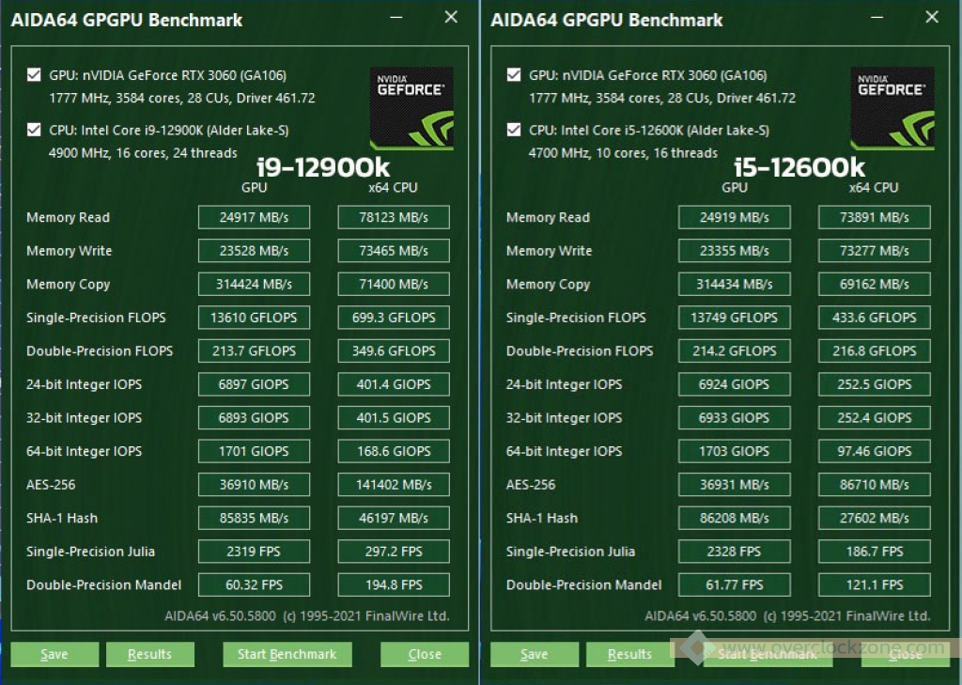The image size is (962, 685).
Task: Select the 2328 FPS Julia result
Action: [735, 552]
